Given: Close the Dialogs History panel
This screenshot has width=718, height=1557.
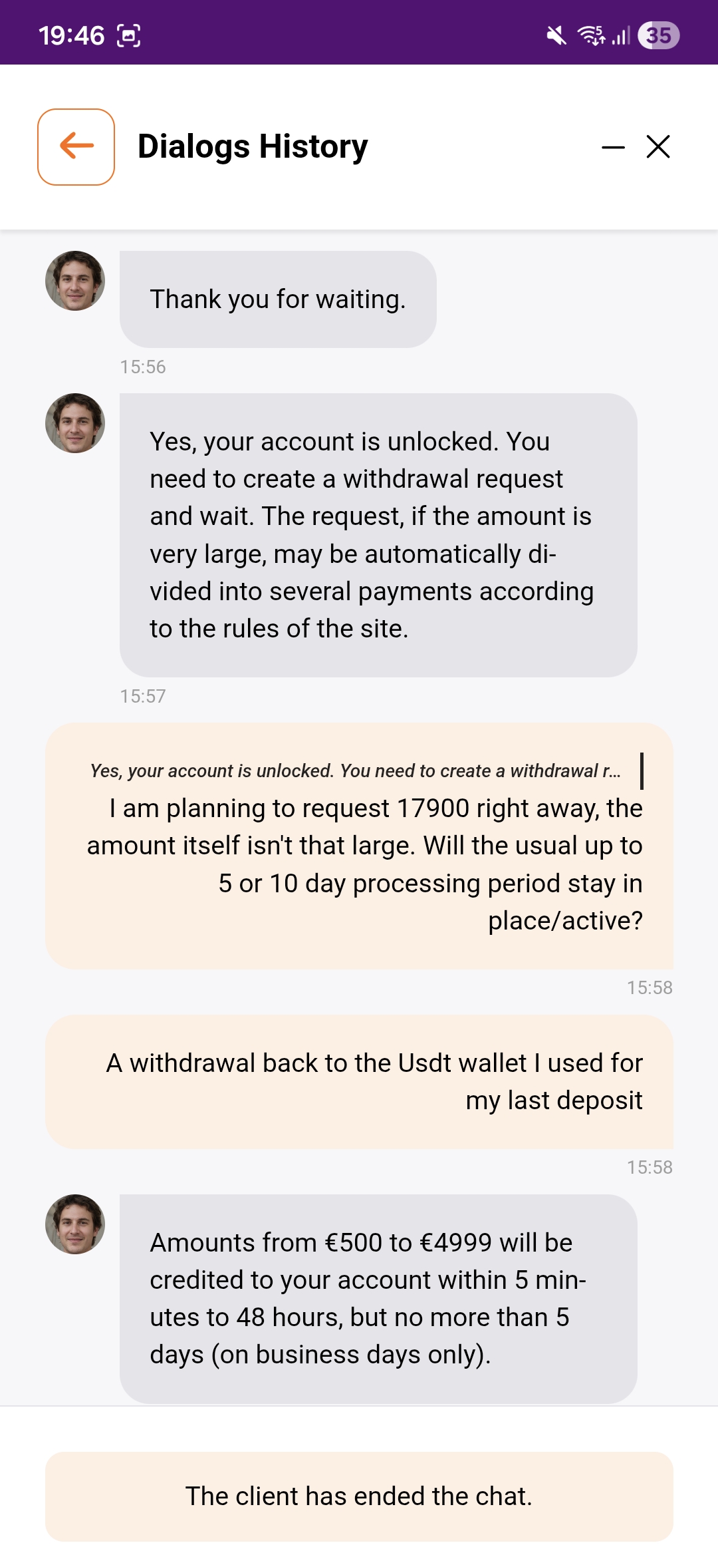Looking at the screenshot, I should (658, 147).
